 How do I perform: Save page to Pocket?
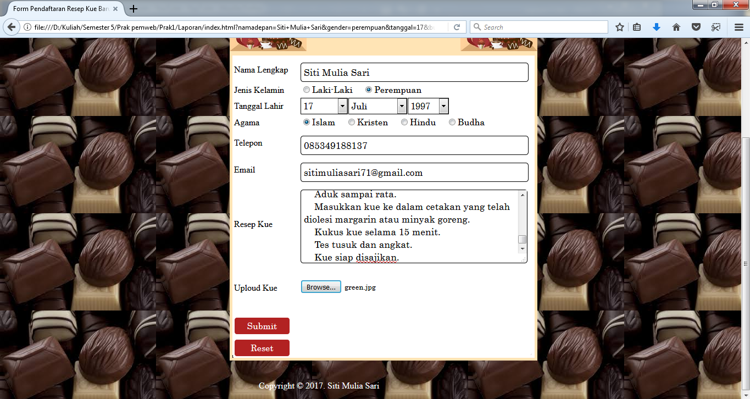pos(696,26)
